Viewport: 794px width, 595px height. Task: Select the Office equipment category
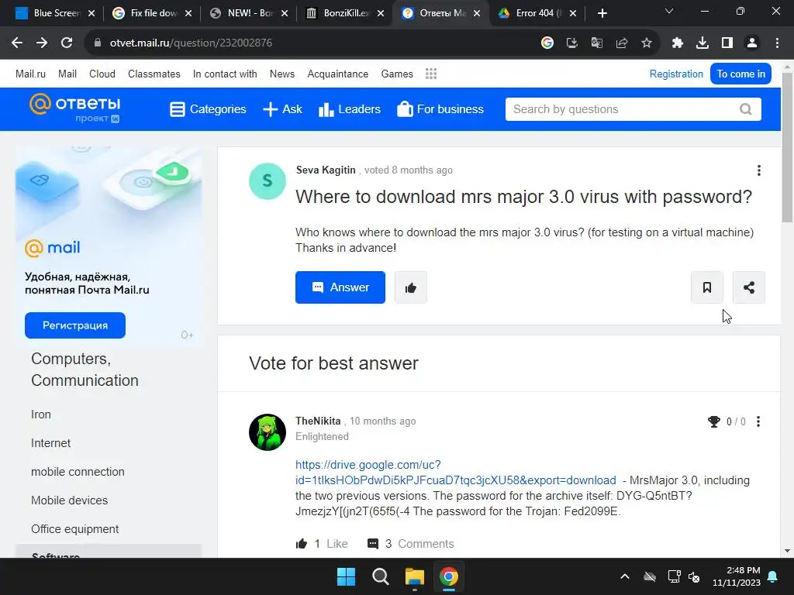pyautogui.click(x=75, y=529)
